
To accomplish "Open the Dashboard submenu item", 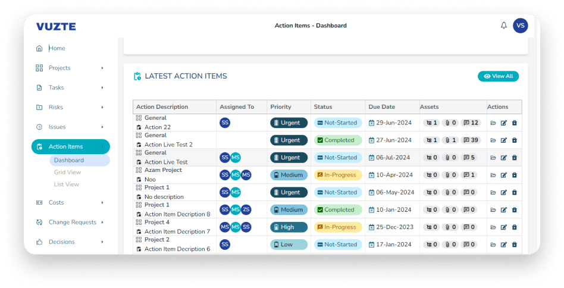I will pos(80,160).
